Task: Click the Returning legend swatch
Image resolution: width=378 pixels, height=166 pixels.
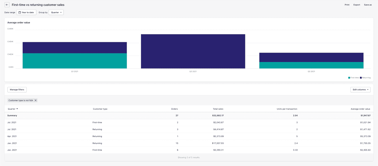Action: [x=361, y=78]
